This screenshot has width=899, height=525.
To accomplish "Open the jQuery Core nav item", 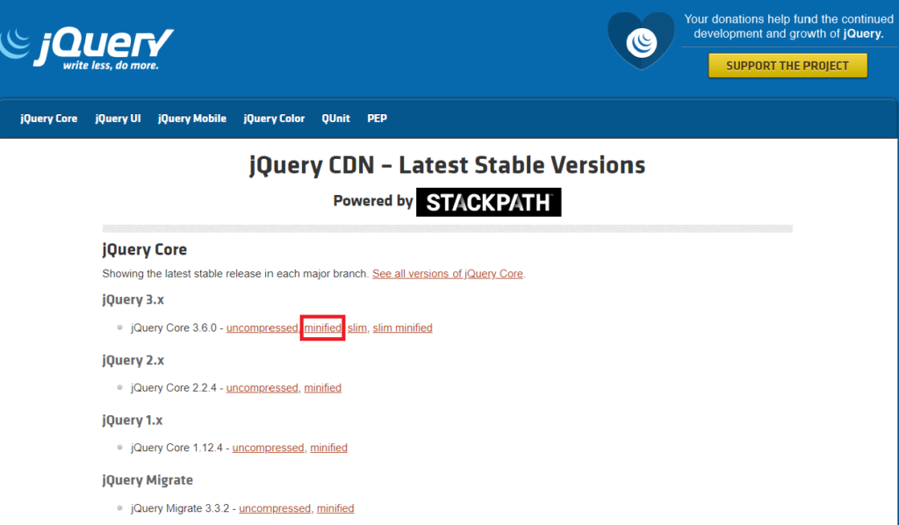I will coord(49,119).
